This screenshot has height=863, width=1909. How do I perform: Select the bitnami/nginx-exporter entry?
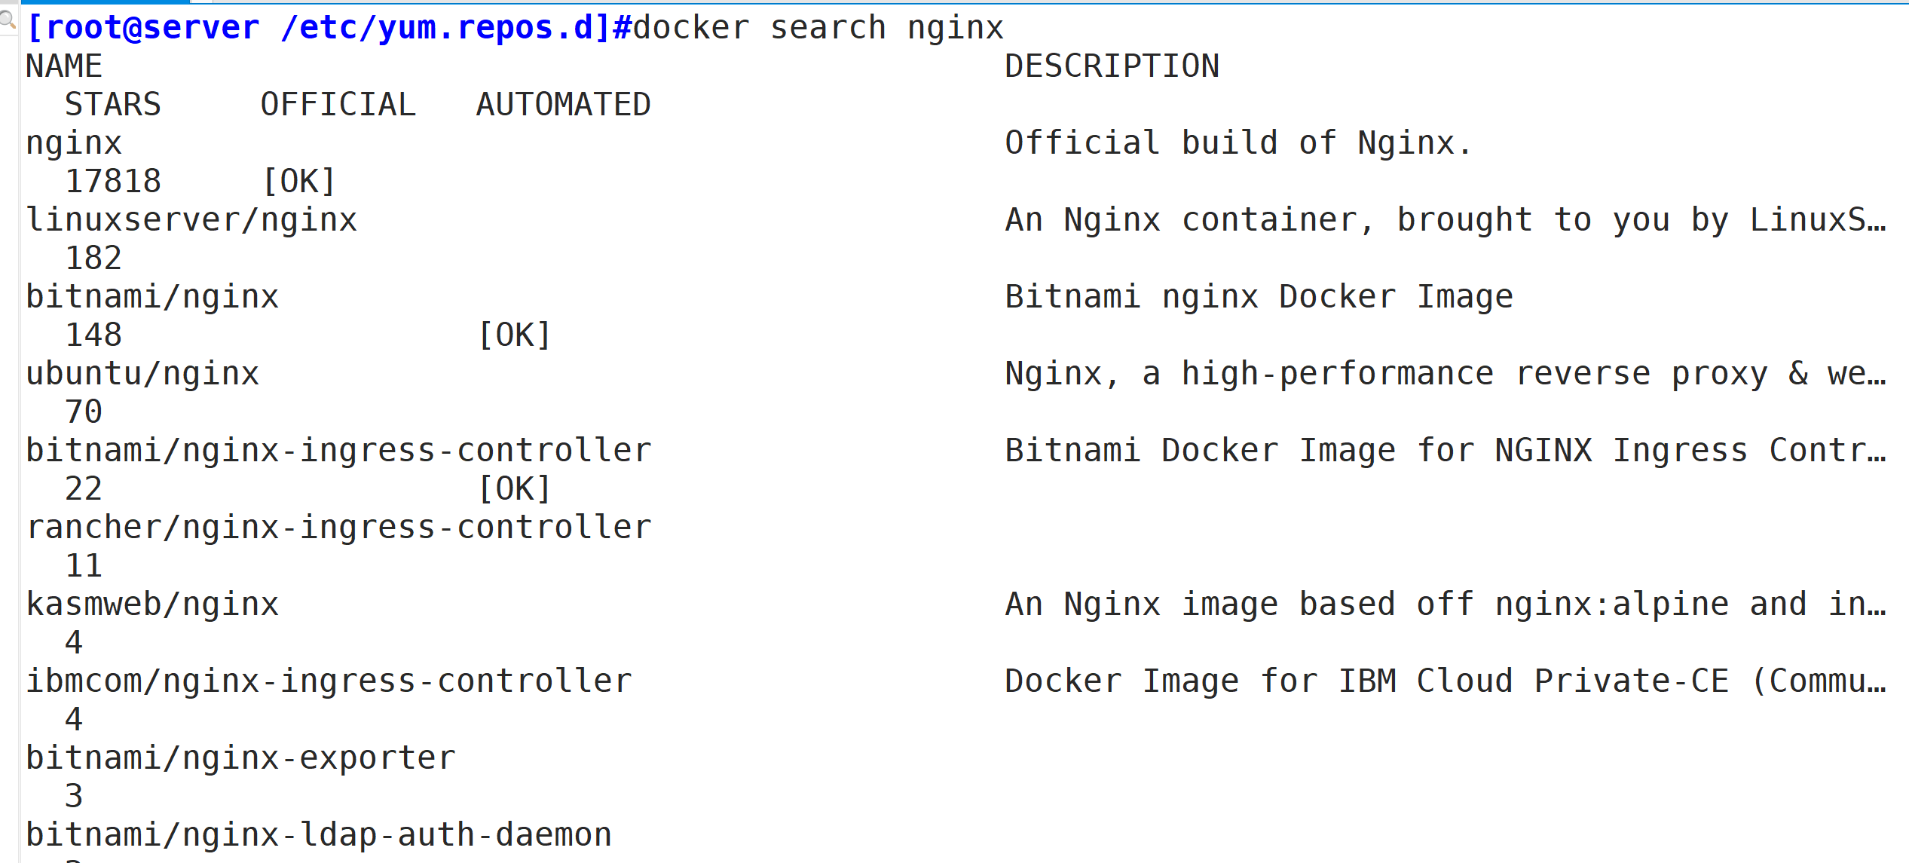point(240,758)
